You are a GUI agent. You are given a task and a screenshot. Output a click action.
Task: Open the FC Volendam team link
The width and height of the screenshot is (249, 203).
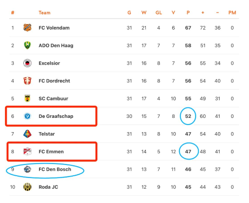[54, 28]
